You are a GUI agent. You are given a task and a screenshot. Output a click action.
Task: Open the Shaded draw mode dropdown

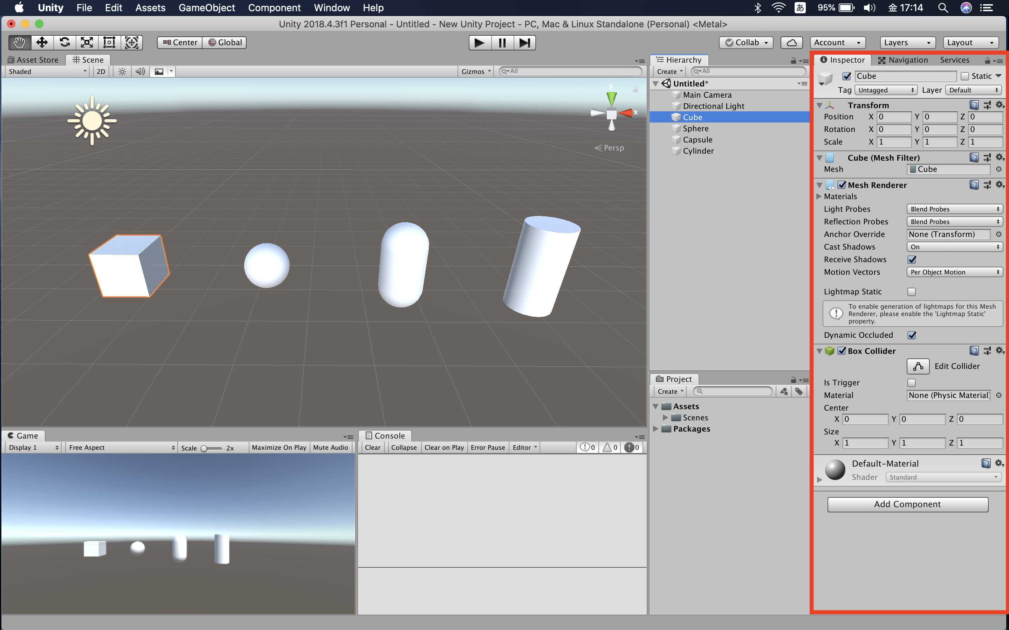point(48,72)
